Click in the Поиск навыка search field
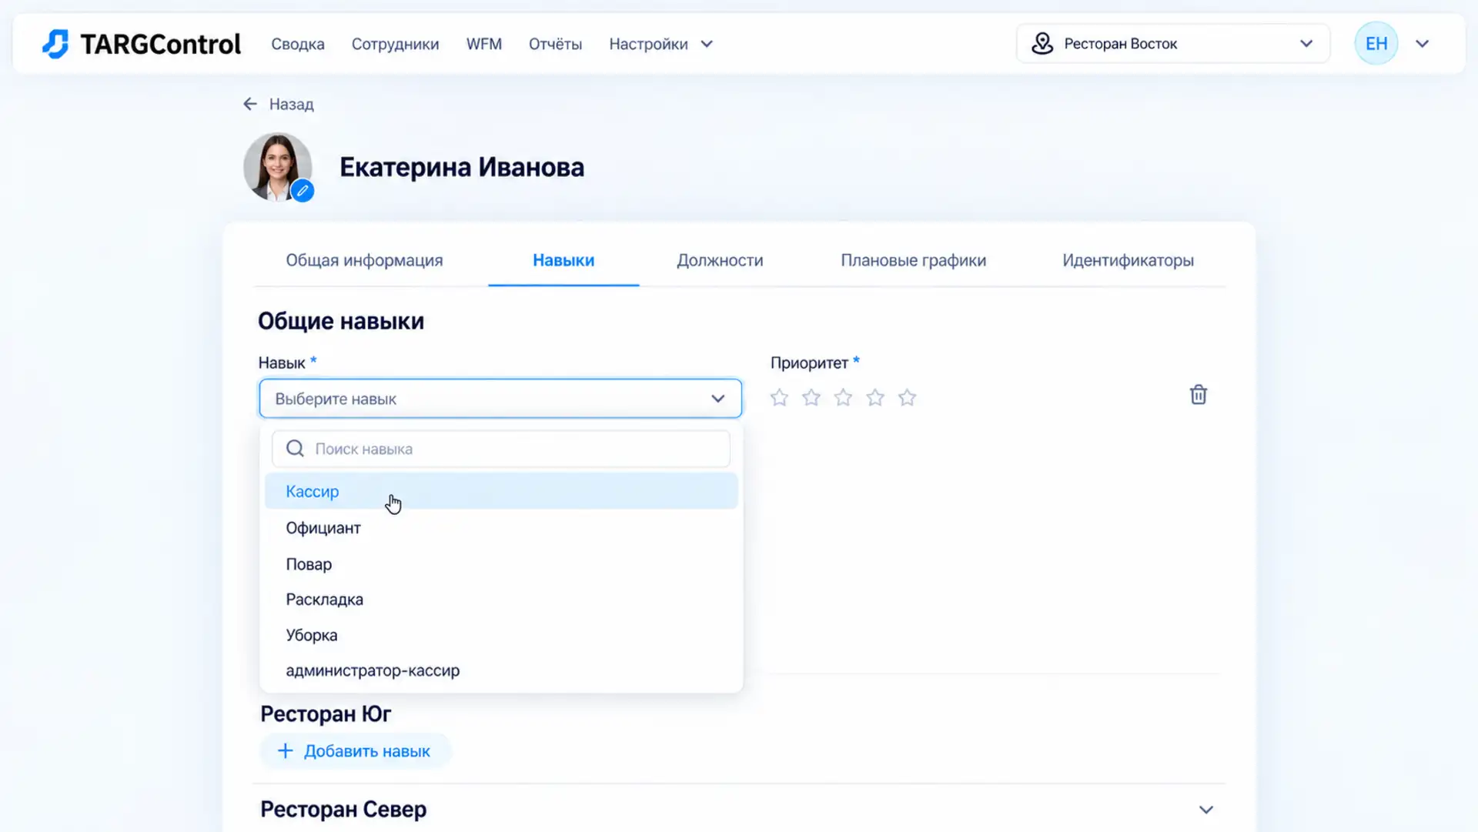Viewport: 1478px width, 832px height. 500,449
